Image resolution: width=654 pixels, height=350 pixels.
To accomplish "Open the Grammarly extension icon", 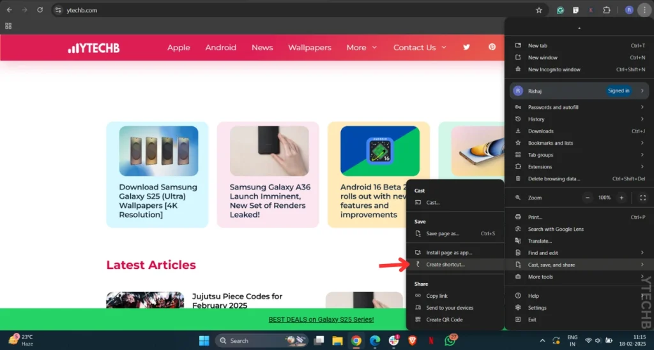I will pos(560,10).
